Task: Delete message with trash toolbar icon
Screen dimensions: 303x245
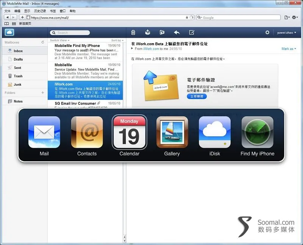Action: (x=133, y=33)
